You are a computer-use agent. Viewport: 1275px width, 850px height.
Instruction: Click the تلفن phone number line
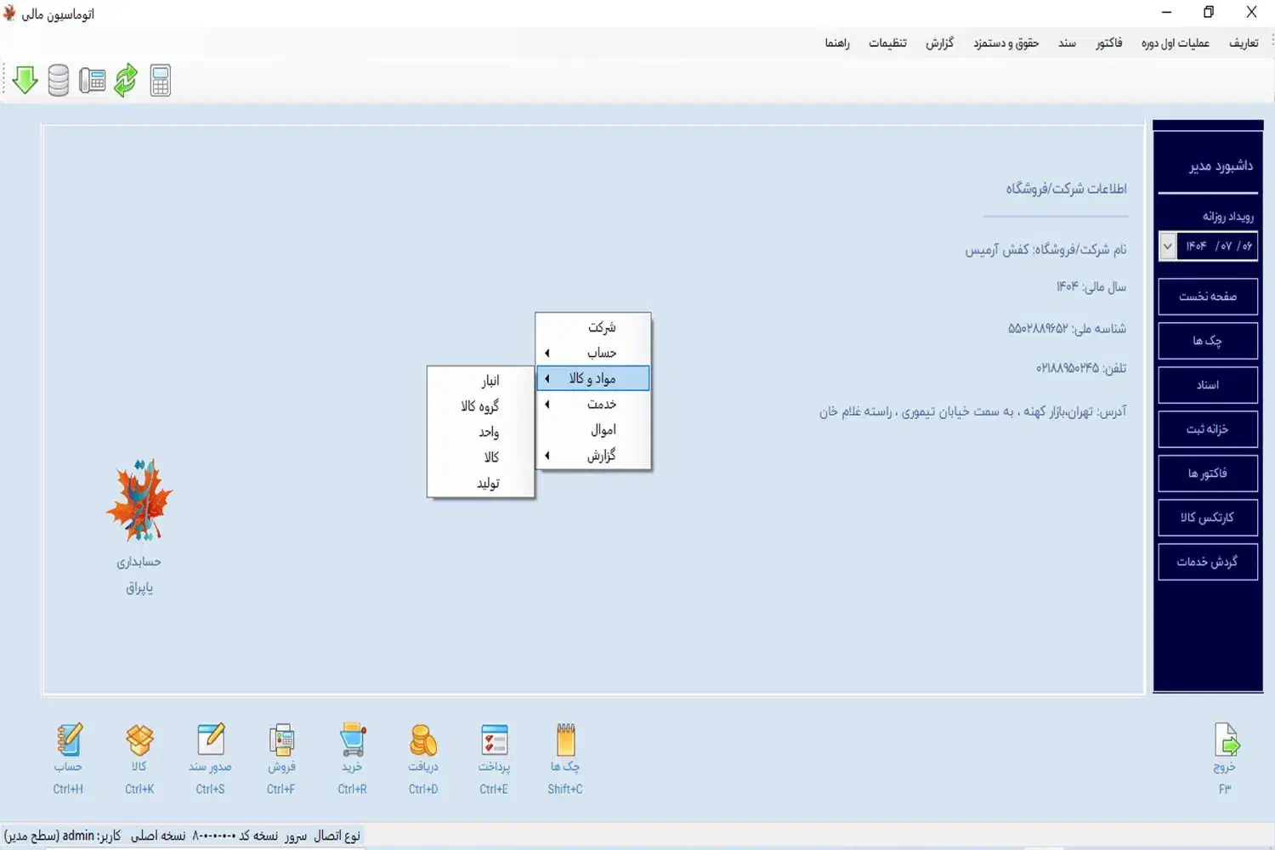[1081, 368]
